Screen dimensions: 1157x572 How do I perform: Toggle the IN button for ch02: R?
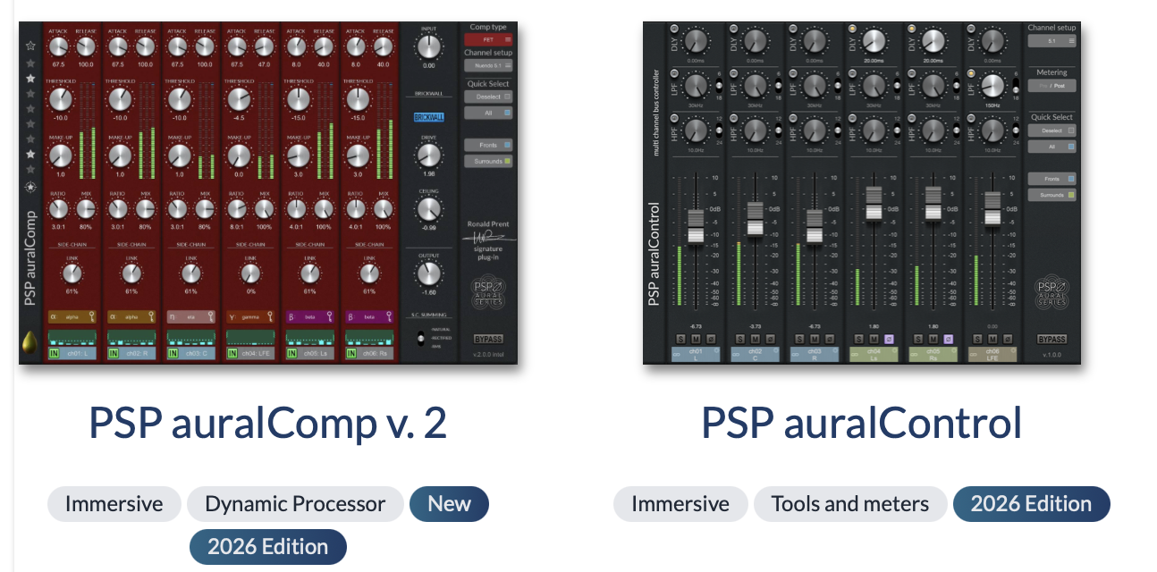[x=114, y=353]
